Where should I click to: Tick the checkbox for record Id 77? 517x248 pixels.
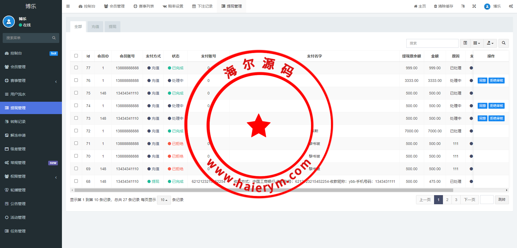tap(76, 68)
